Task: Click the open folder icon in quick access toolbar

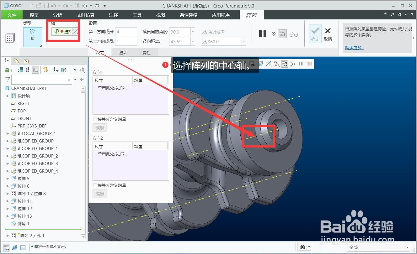Action: [x=38, y=6]
